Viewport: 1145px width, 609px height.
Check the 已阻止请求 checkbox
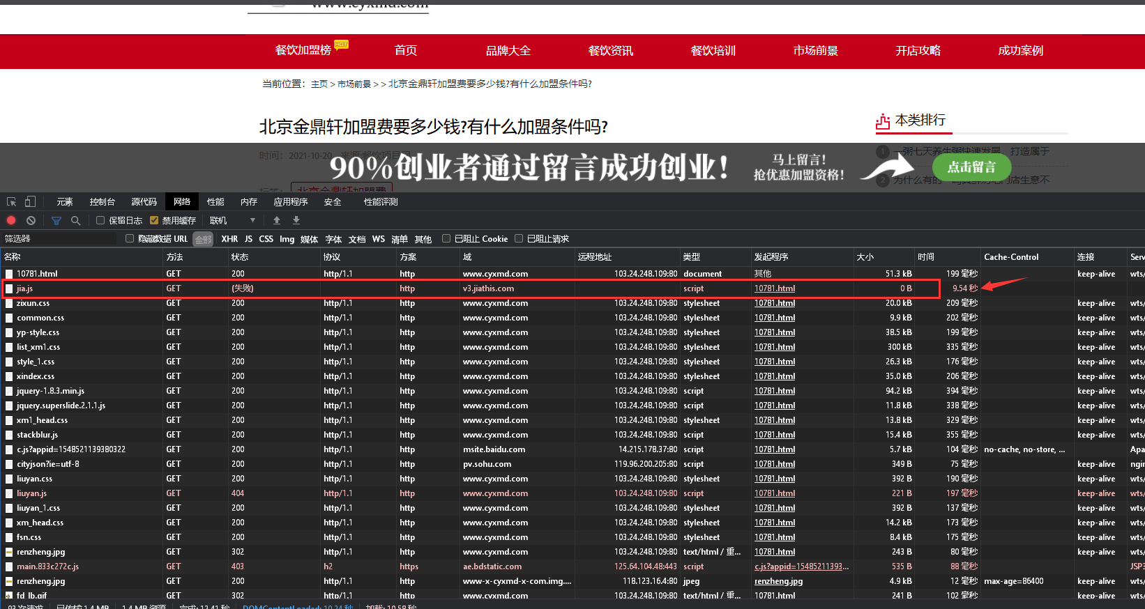(519, 238)
